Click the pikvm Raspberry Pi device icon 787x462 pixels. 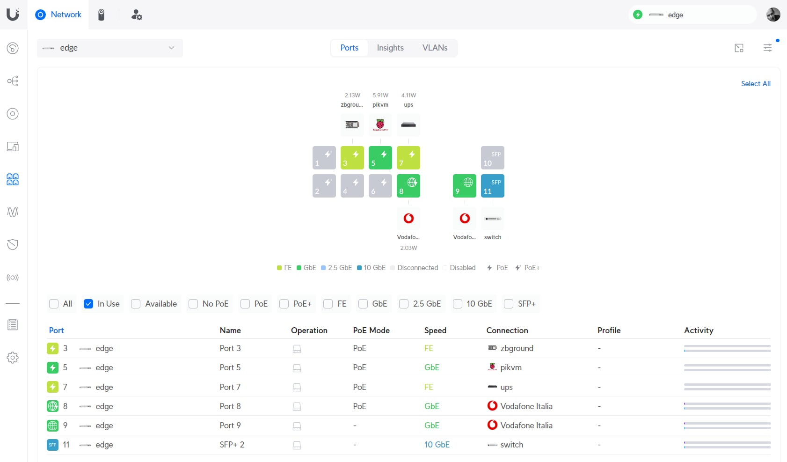380,125
